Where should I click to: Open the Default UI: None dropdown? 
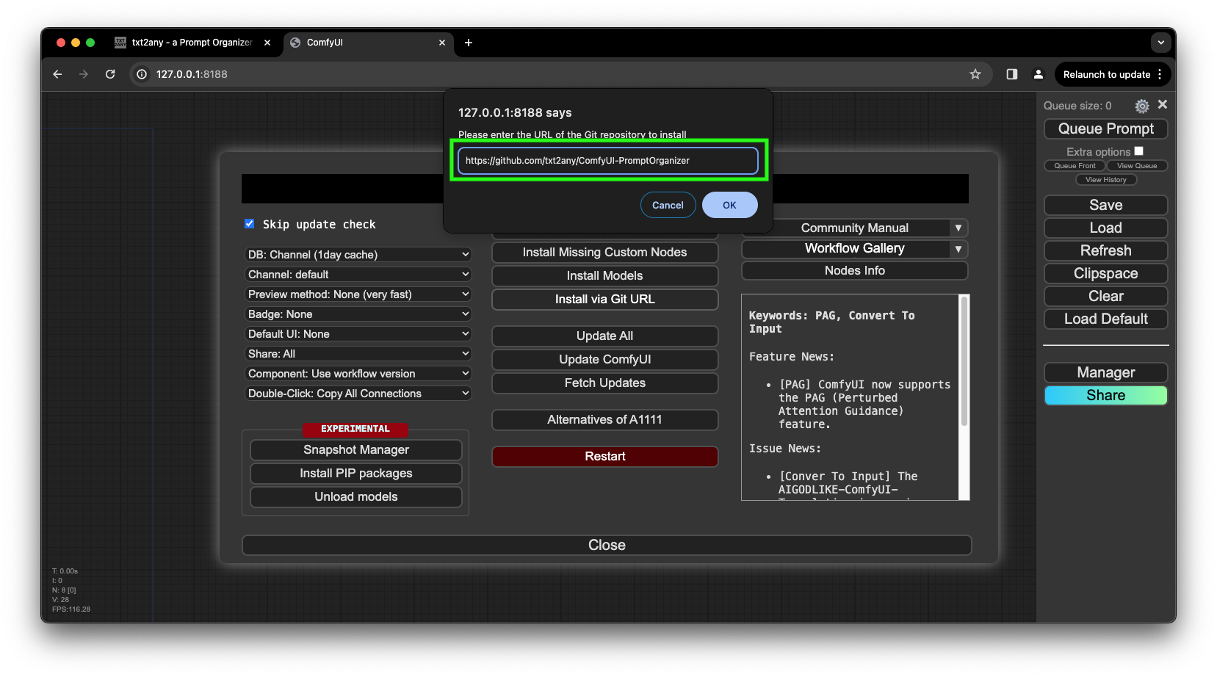coord(358,334)
